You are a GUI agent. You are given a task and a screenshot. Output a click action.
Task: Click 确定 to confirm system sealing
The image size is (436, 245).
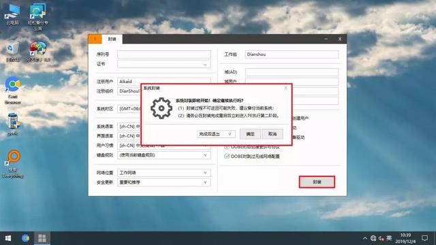pos(250,134)
